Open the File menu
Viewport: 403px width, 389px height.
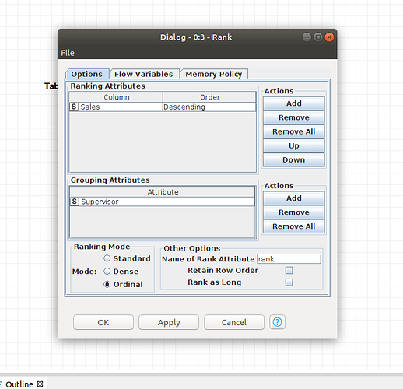[68, 53]
